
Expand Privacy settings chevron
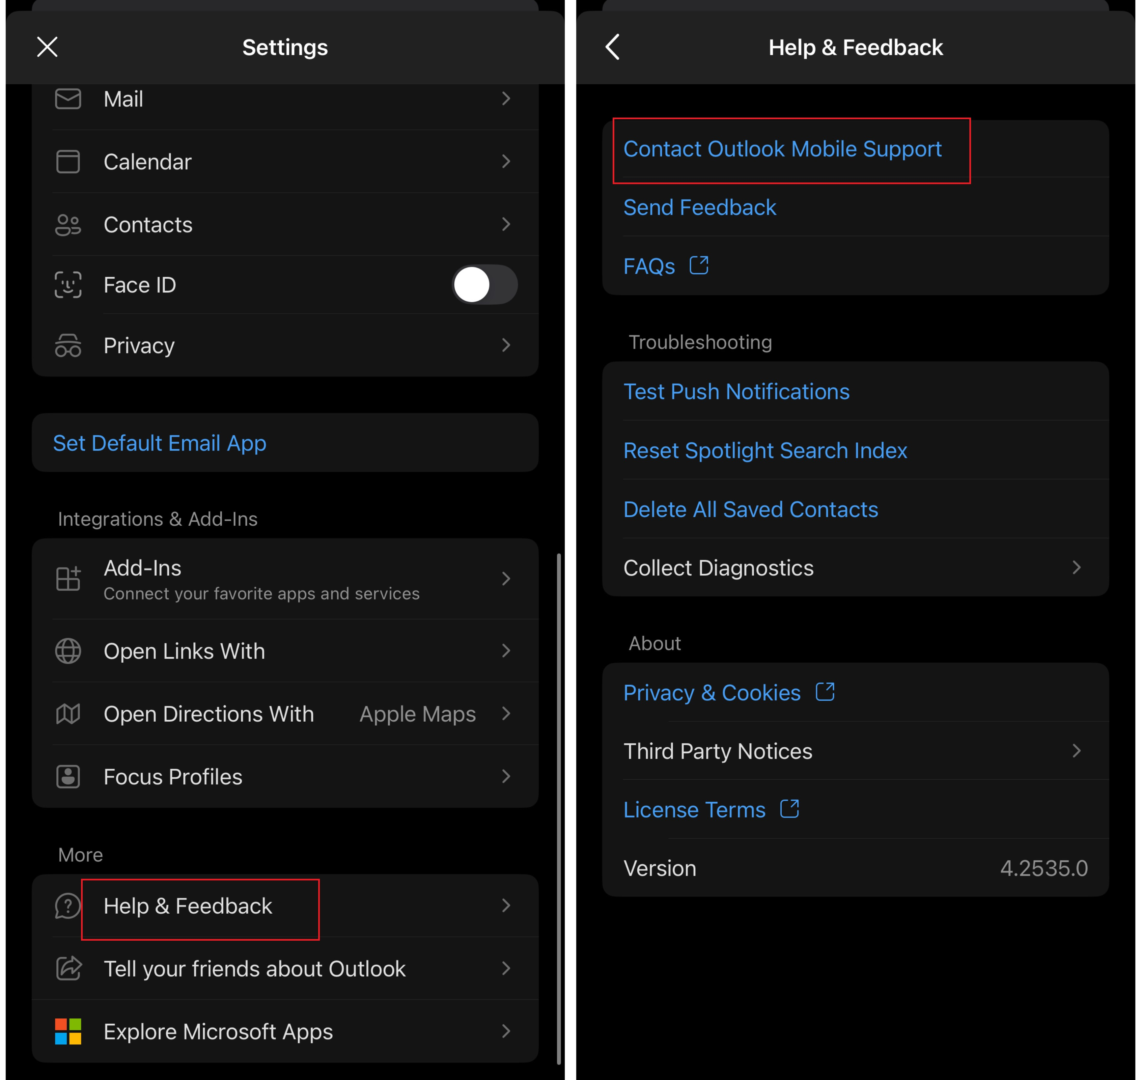pos(506,346)
